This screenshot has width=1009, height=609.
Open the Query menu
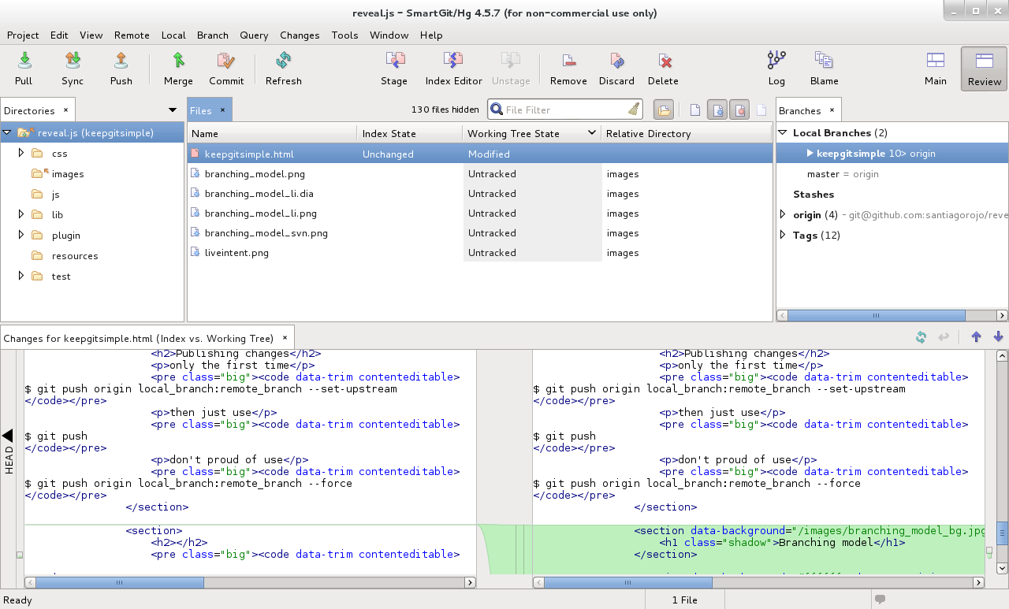pyautogui.click(x=254, y=35)
